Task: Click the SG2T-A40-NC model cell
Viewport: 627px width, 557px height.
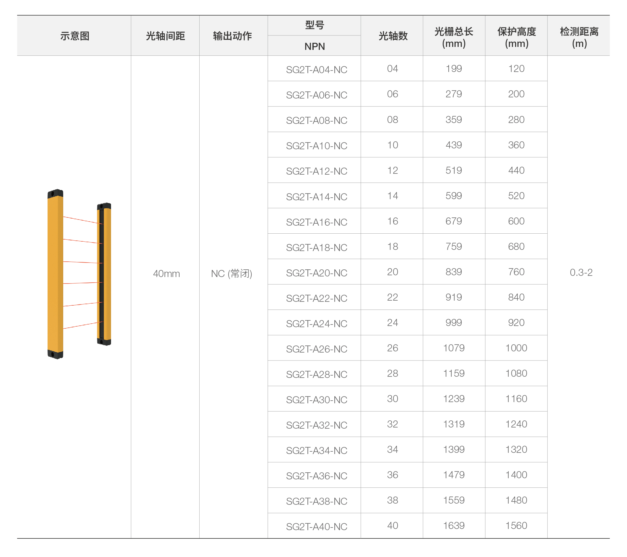Action: [316, 526]
